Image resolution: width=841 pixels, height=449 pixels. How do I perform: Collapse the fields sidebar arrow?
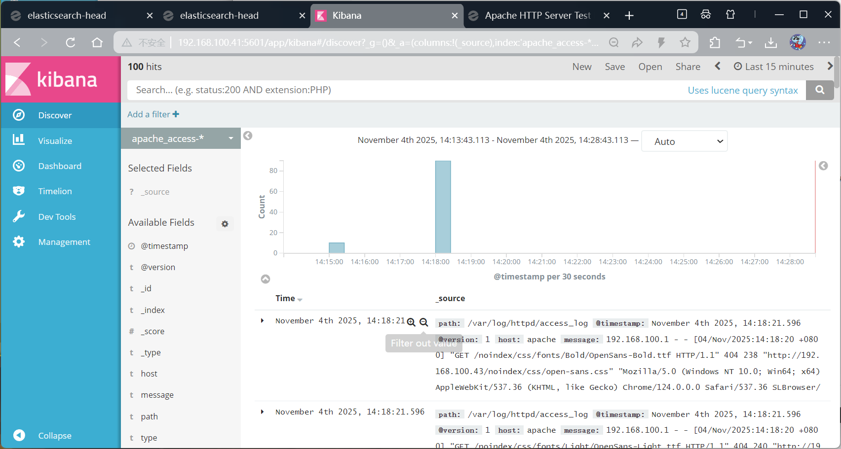pos(248,136)
